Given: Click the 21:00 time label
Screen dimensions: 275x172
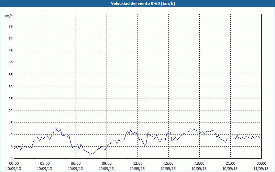Looking at the screenshot, I should tap(230, 164).
